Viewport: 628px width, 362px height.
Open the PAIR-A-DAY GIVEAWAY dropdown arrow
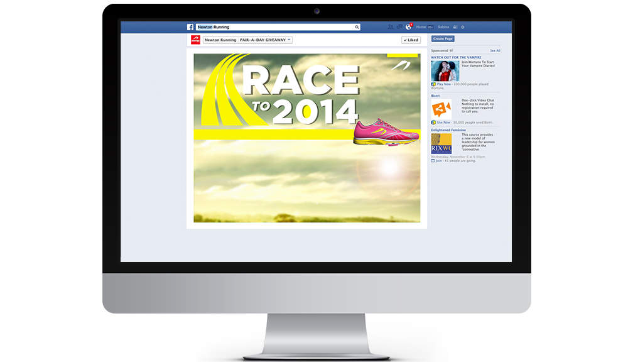point(289,40)
